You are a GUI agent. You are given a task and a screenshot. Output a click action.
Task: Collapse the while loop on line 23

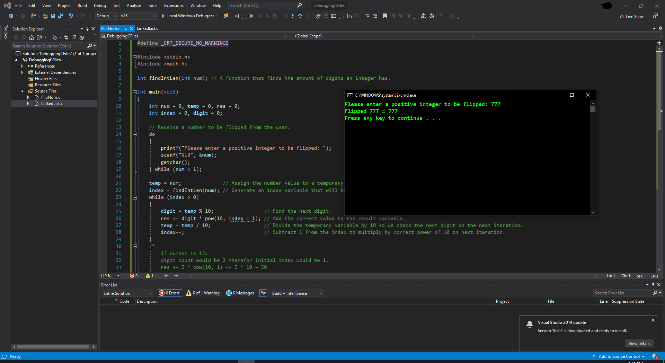[x=135, y=197]
